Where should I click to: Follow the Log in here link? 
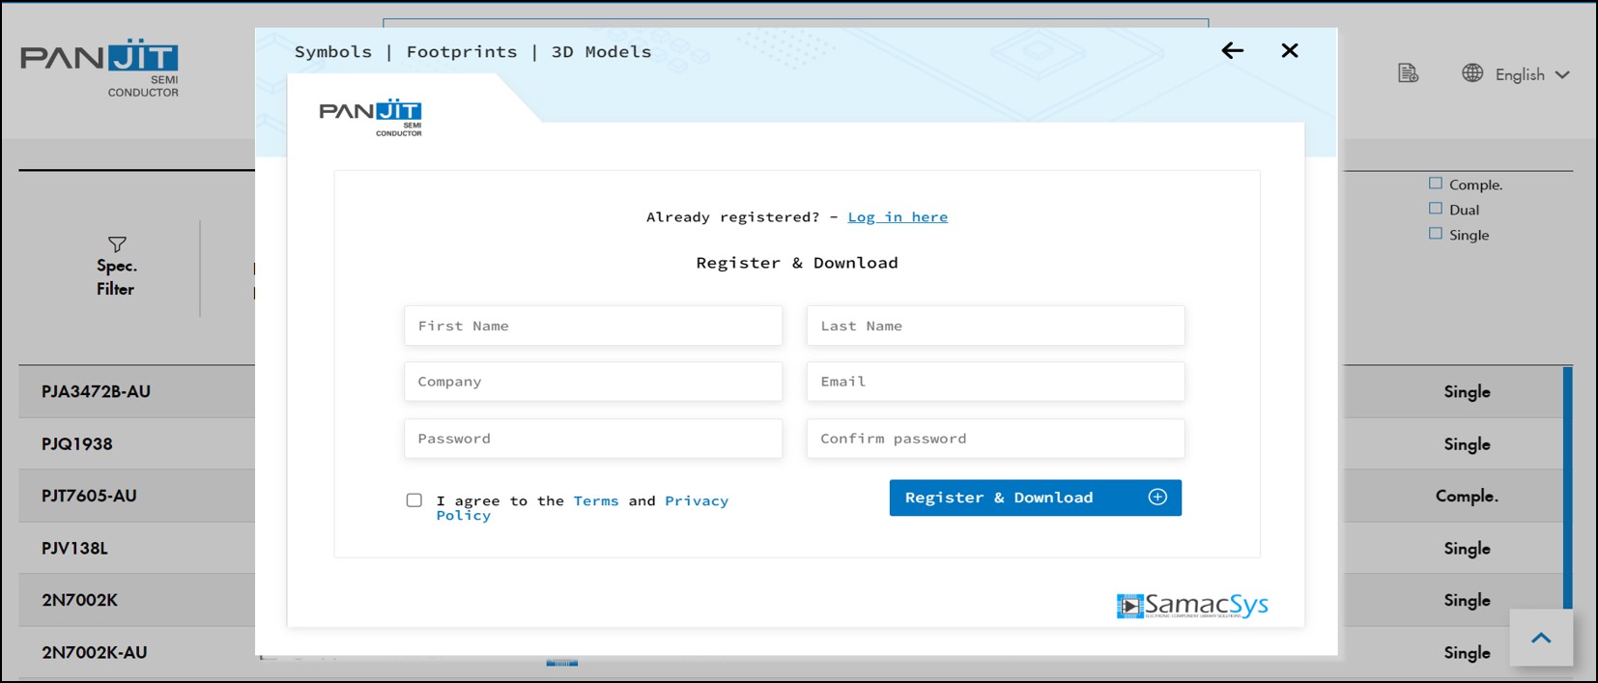click(x=898, y=217)
